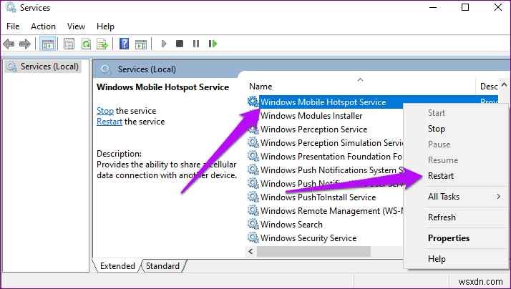Click the vertical scrollbar up arrow
The width and height of the screenshot is (511, 289).
point(504,84)
